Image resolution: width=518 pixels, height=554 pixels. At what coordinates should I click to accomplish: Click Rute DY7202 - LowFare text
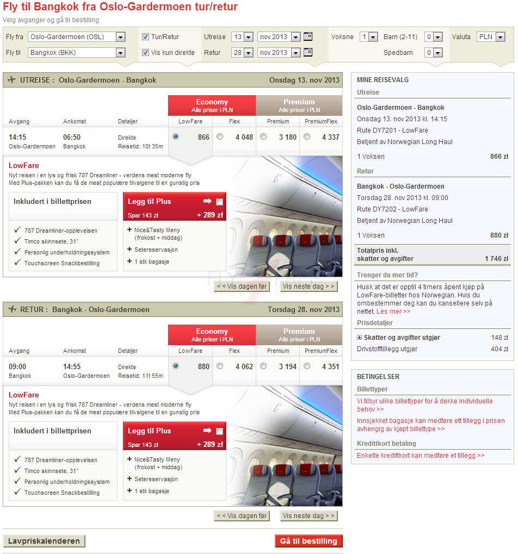click(x=392, y=209)
